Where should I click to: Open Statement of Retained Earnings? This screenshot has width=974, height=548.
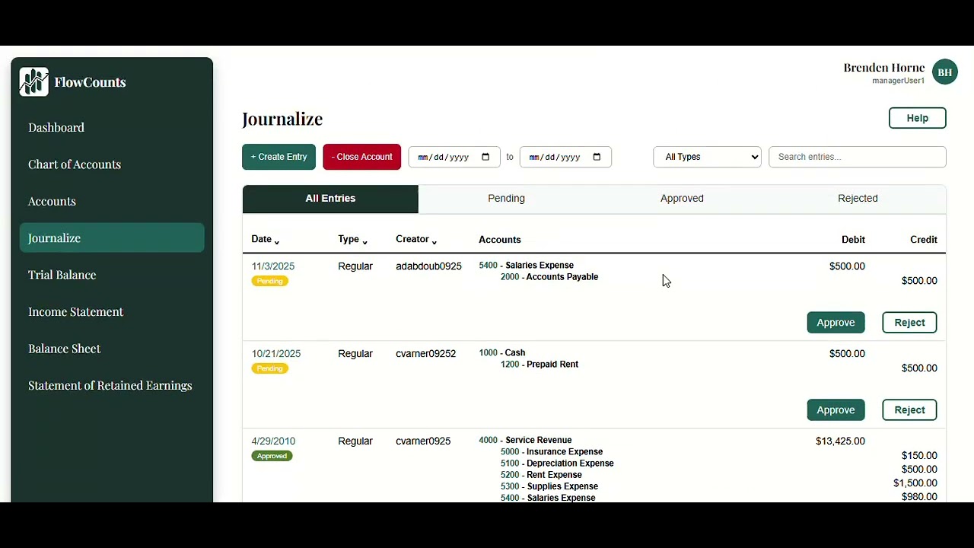(112, 386)
